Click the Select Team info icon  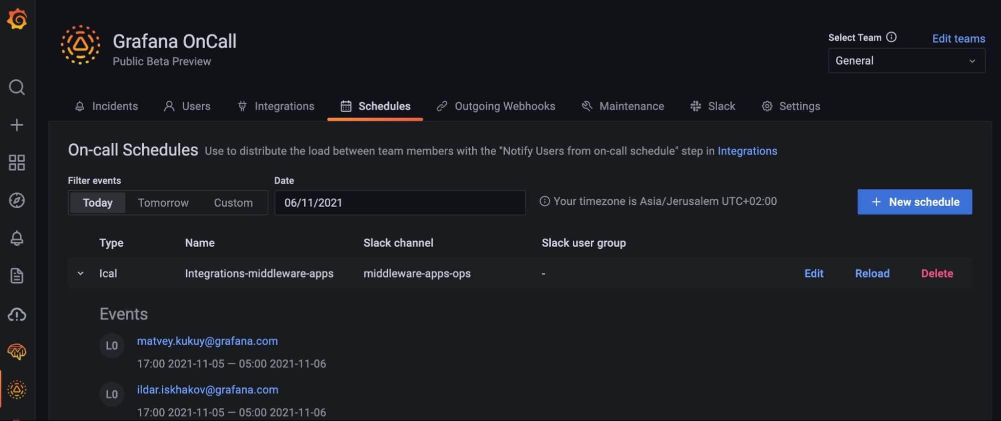tap(891, 37)
